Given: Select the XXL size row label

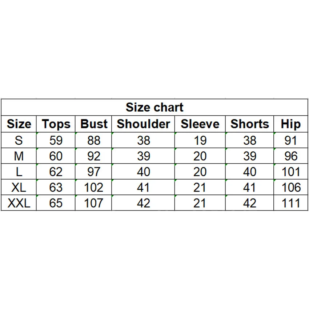Looking at the screenshot, I should pos(19,203).
